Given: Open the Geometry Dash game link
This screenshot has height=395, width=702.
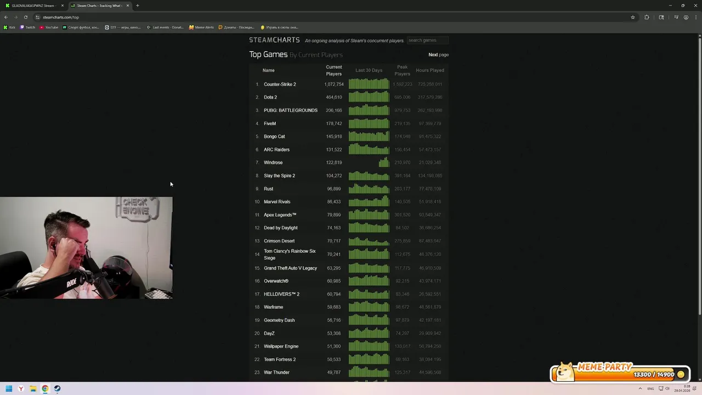Looking at the screenshot, I should point(279,320).
